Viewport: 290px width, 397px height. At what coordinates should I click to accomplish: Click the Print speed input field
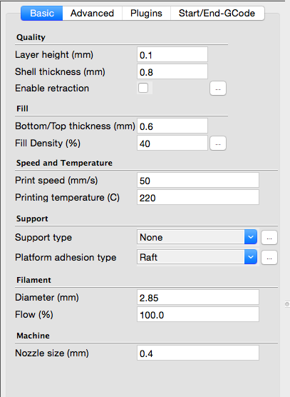click(x=198, y=180)
